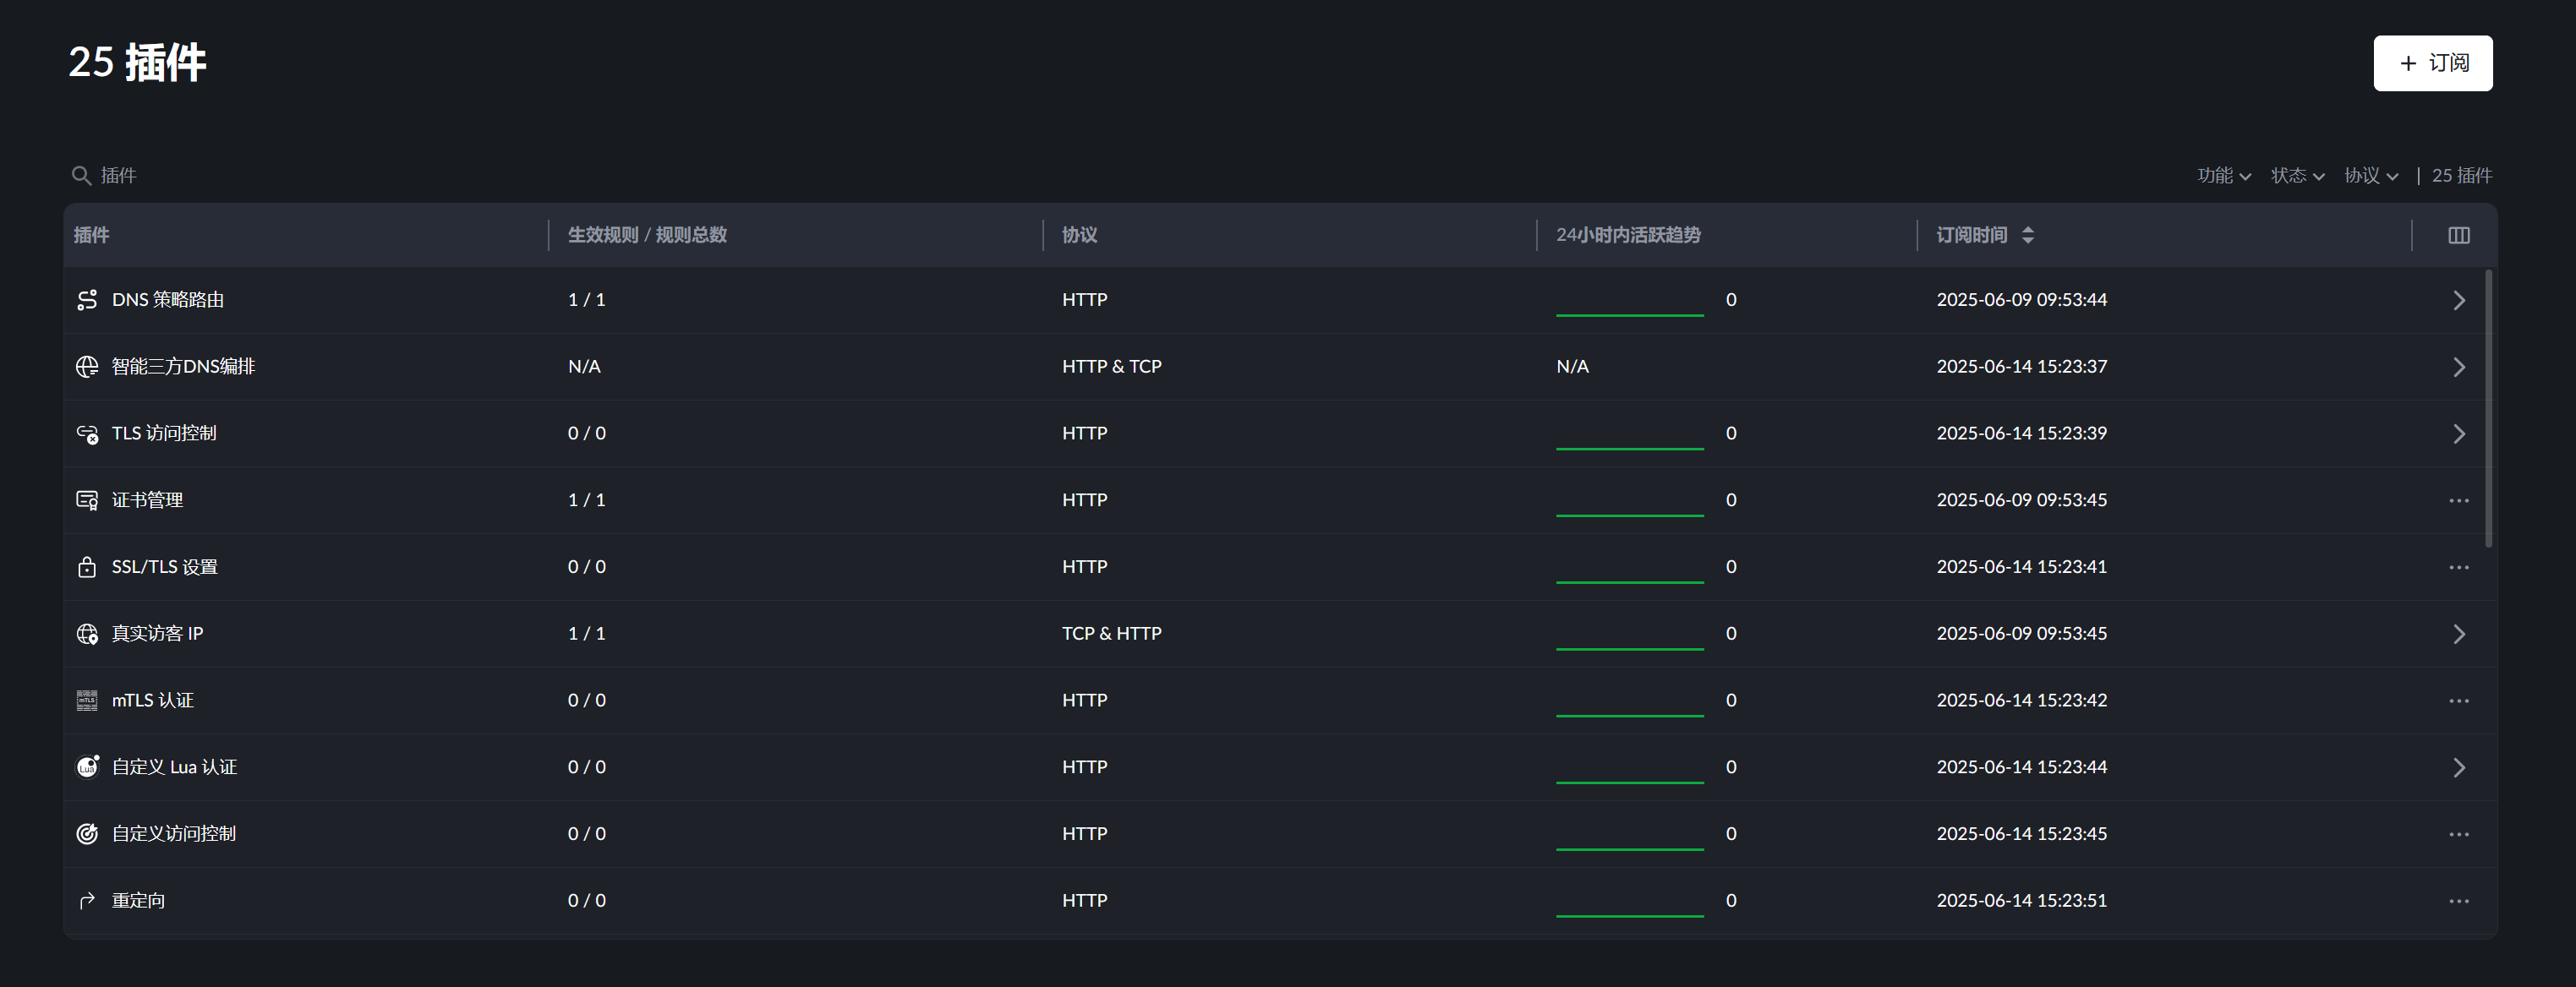Viewport: 2576px width, 987px height.
Task: Click the table vertical scrollbar
Action: click(2488, 408)
